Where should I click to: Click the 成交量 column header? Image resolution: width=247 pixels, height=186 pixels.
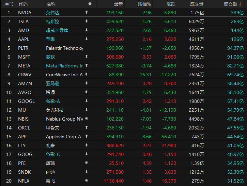click(x=197, y=4)
